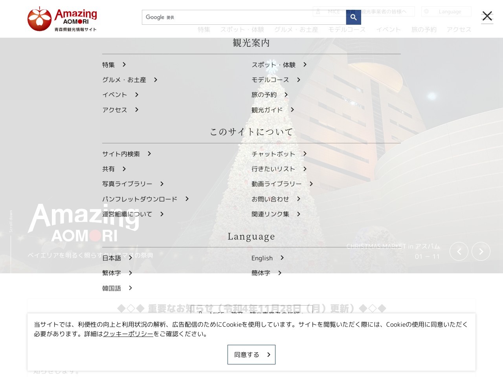Viewport: 503px width, 377px height.
Task: Open 共有 link
Action: tap(114, 169)
